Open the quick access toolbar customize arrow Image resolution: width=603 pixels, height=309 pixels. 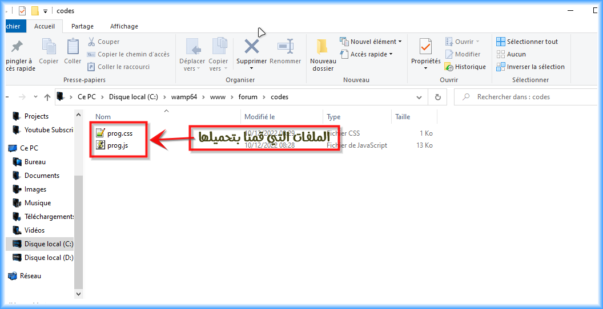point(45,11)
